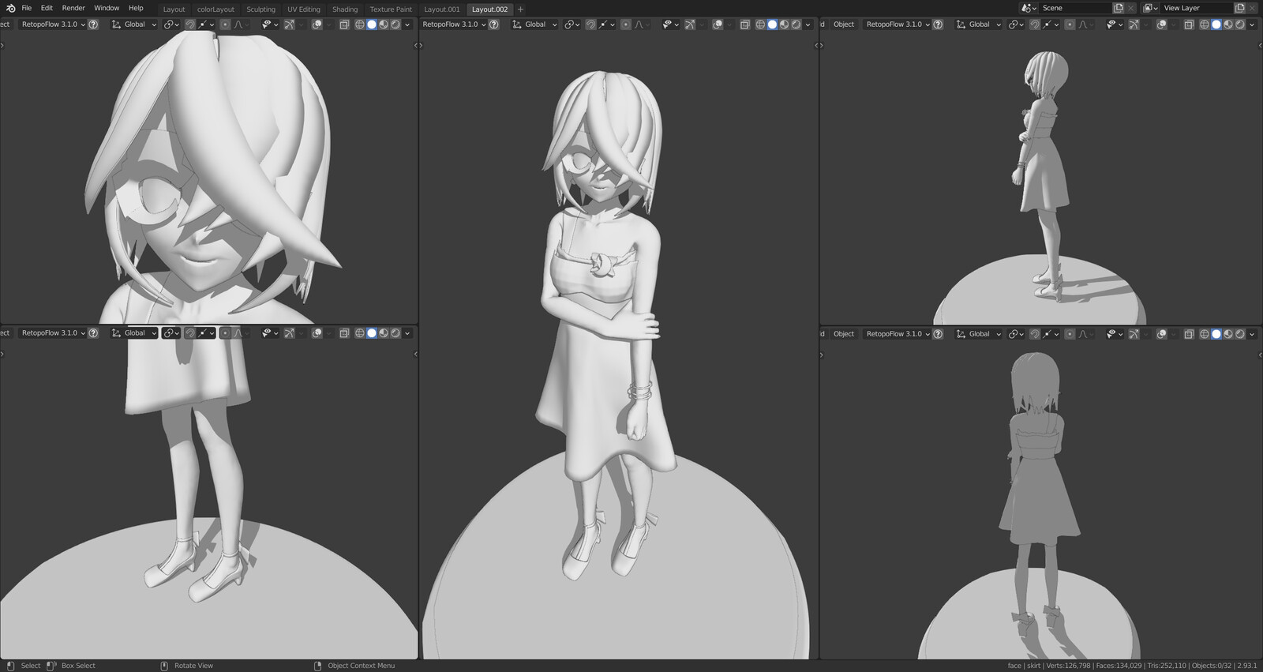Click RetopoFlow help icon in face close-up viewport

[93, 24]
